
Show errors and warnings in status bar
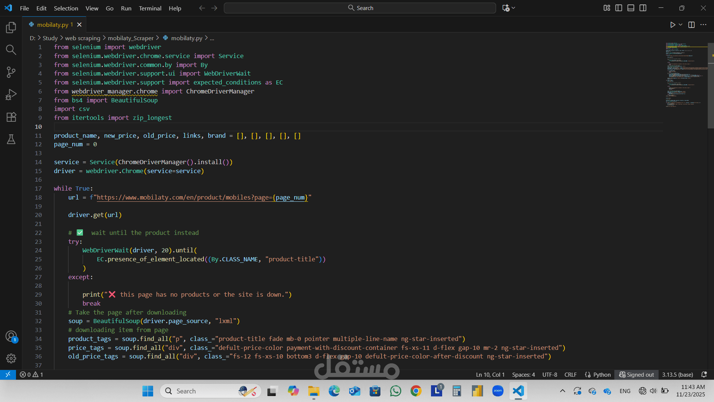click(x=32, y=374)
